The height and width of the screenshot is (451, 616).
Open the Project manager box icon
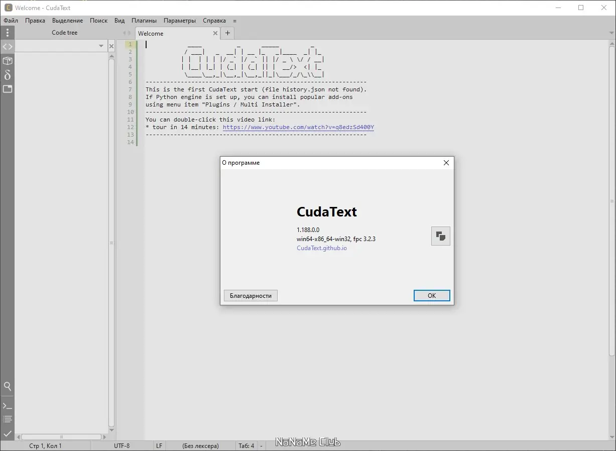[7, 61]
